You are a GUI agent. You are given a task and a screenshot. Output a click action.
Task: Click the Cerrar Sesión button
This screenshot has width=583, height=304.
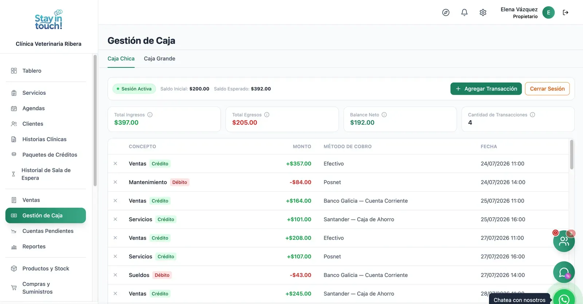tap(547, 89)
